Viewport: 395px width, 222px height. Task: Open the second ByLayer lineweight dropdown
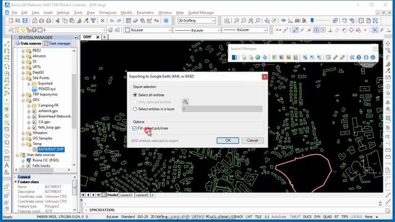tap(245, 30)
